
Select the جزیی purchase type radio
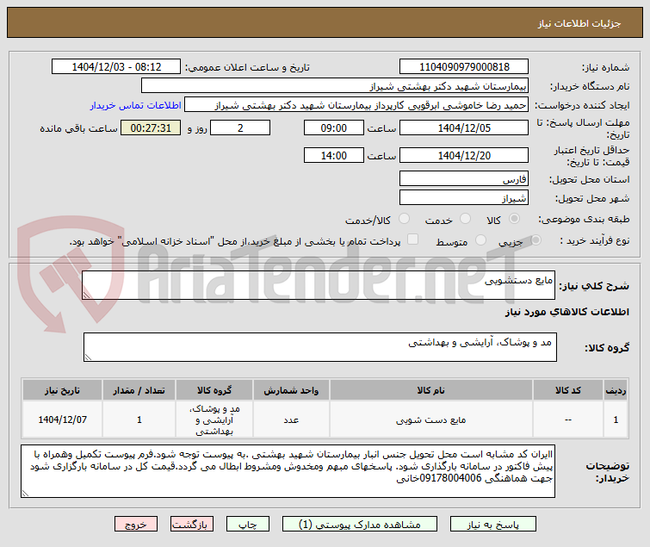pos(535,240)
